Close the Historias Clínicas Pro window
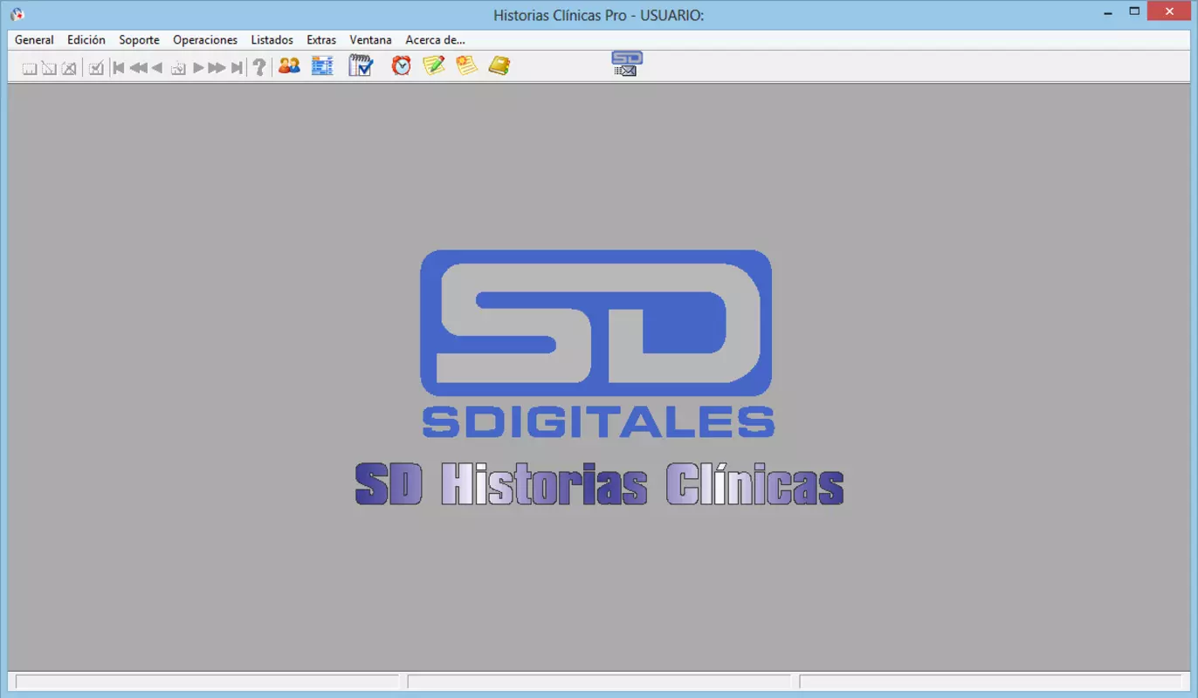The image size is (1198, 698). [1170, 11]
